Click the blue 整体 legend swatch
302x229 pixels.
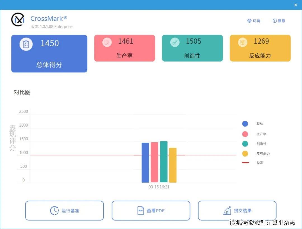click(x=245, y=124)
